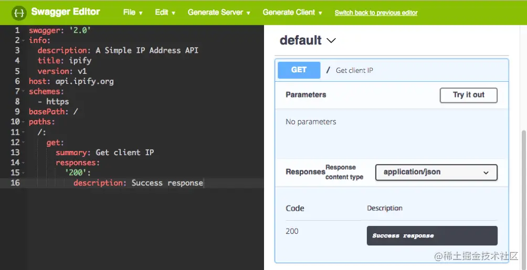The width and height of the screenshot is (527, 270).
Task: Click the Success response description box
Action: pyautogui.click(x=431, y=235)
